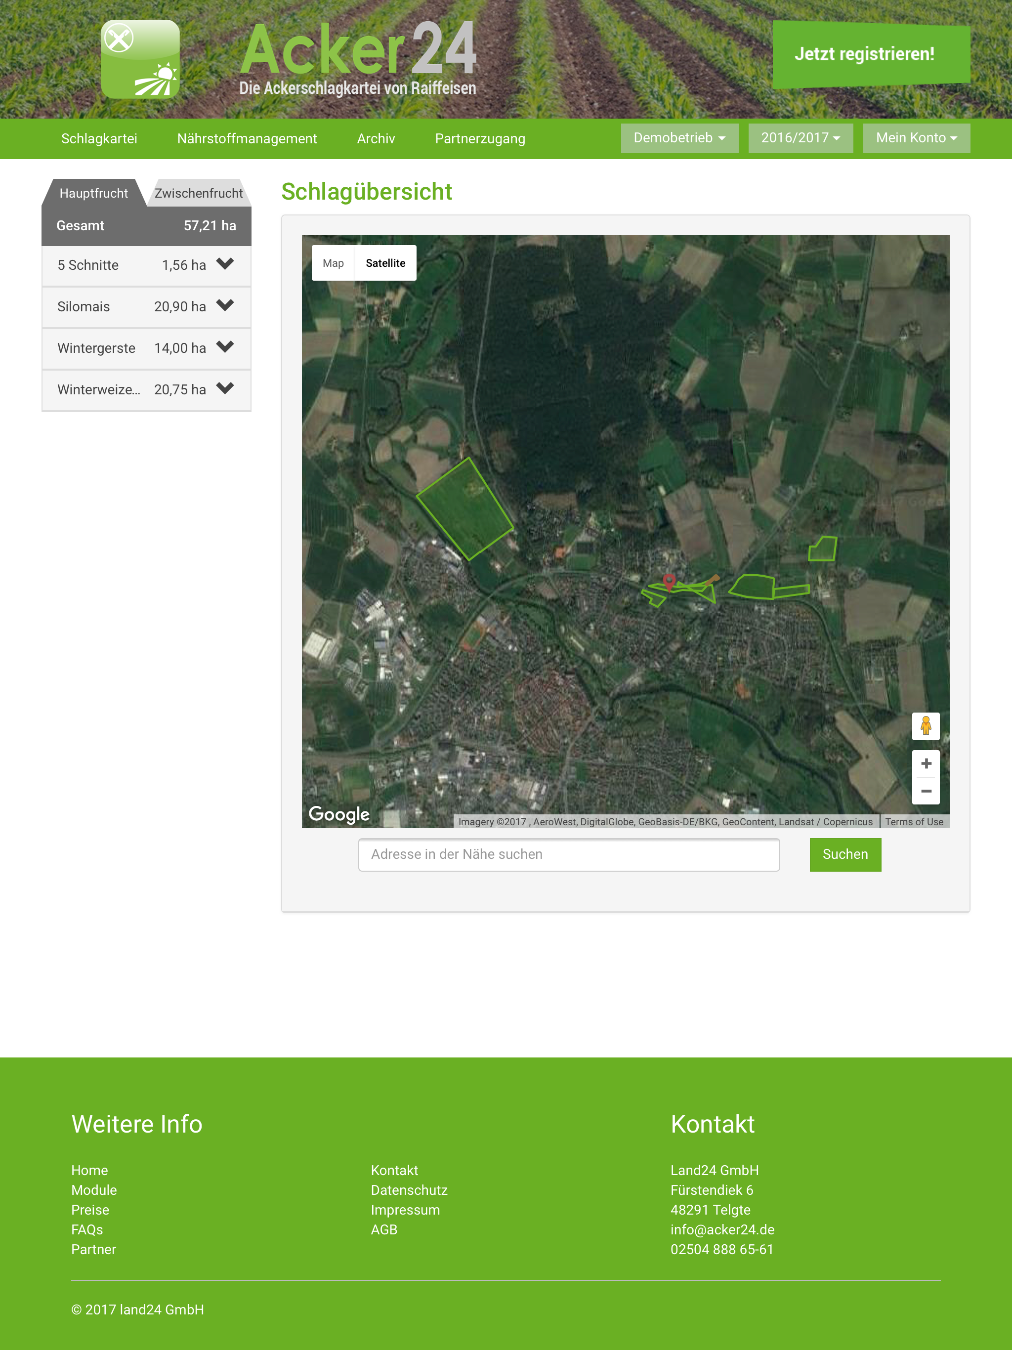Open Street View pegman on map
This screenshot has height=1350, width=1012.
[926, 726]
